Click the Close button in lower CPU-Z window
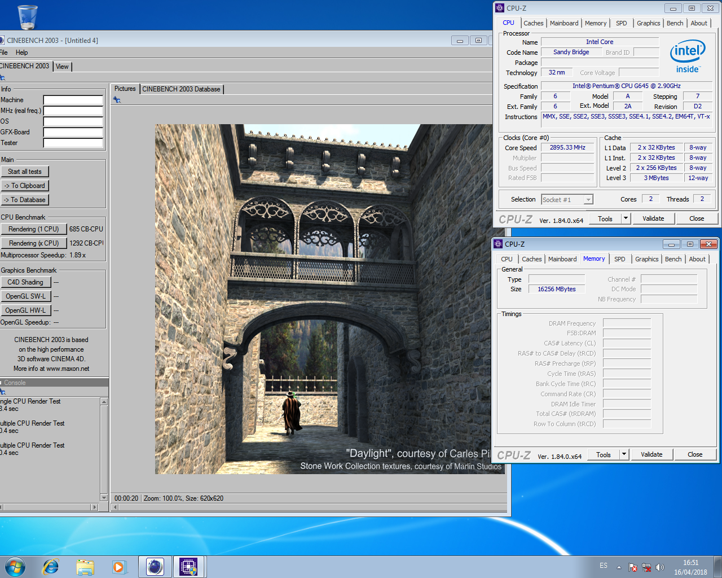The image size is (722, 578). coord(695,454)
